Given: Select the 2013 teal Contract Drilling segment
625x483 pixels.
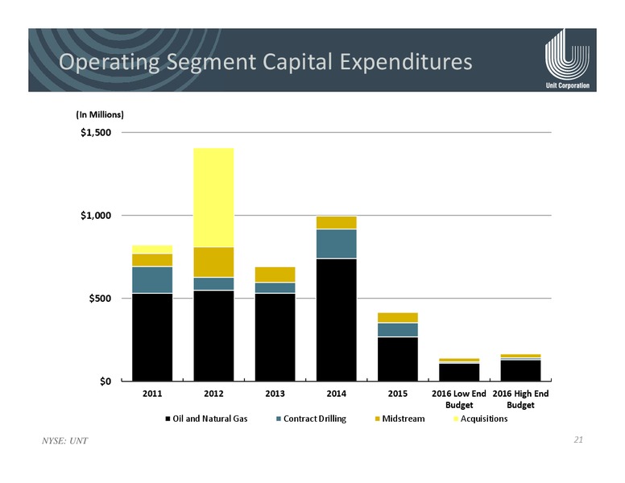Looking at the screenshot, I should coord(275,287).
